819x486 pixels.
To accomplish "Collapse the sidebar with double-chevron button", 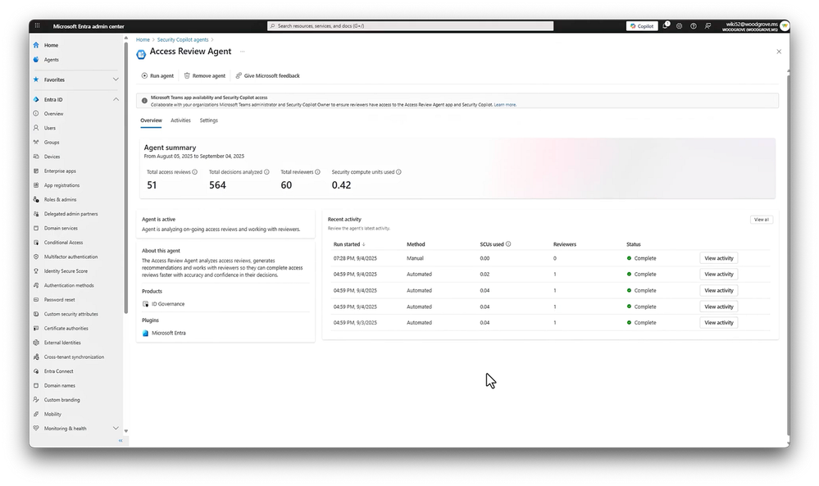I will point(121,441).
